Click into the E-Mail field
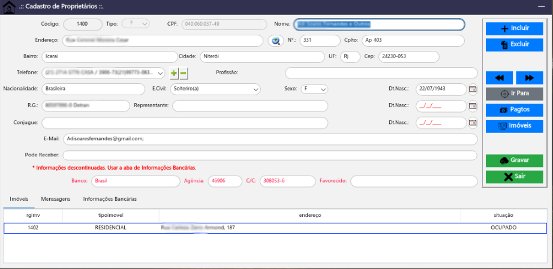The image size is (553, 269). tap(269, 138)
